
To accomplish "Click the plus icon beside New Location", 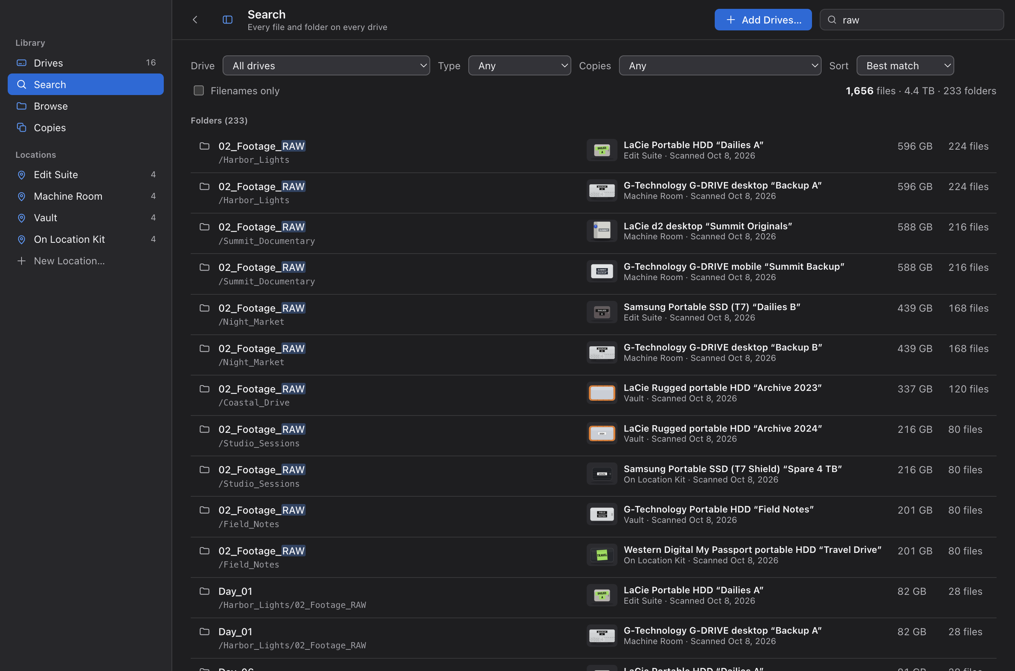I will [22, 260].
